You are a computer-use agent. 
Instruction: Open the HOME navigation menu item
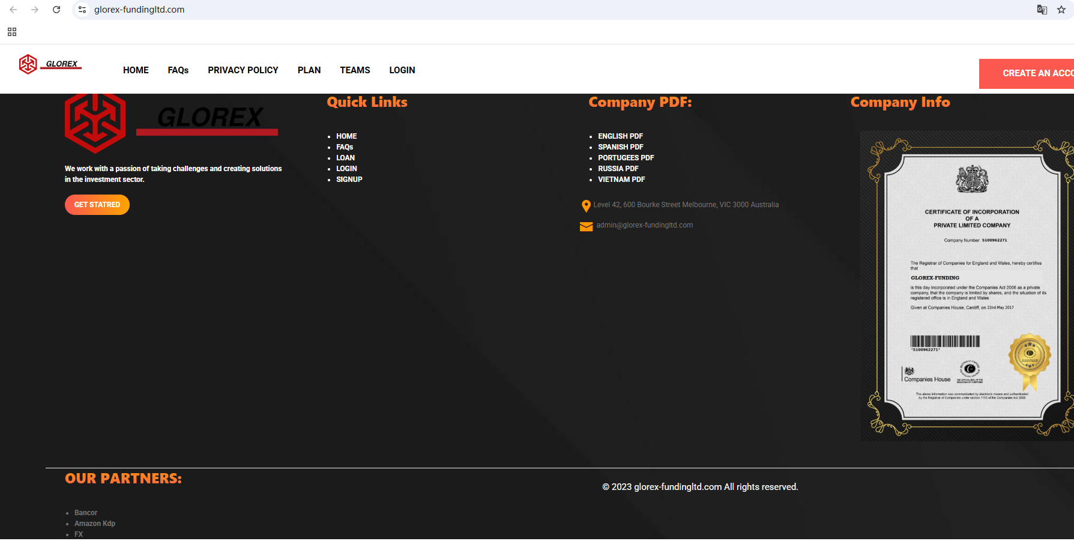click(x=136, y=70)
